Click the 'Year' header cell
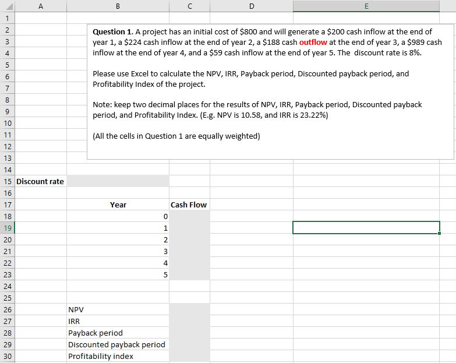 click(x=118, y=205)
